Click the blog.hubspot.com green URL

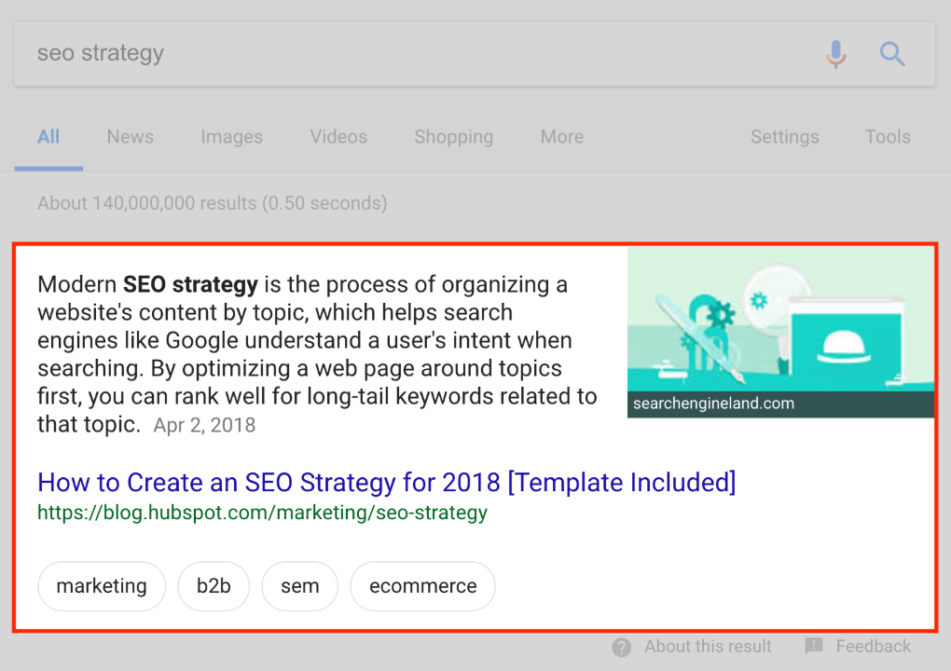(x=262, y=513)
